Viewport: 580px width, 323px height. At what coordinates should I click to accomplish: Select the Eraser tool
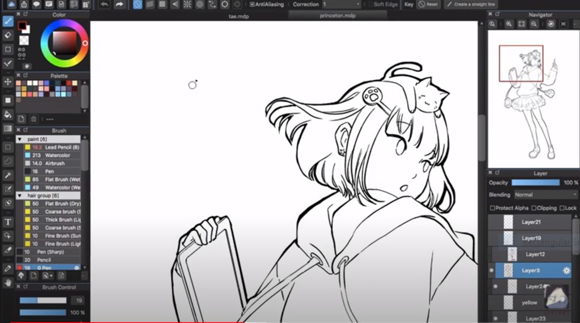click(x=8, y=35)
